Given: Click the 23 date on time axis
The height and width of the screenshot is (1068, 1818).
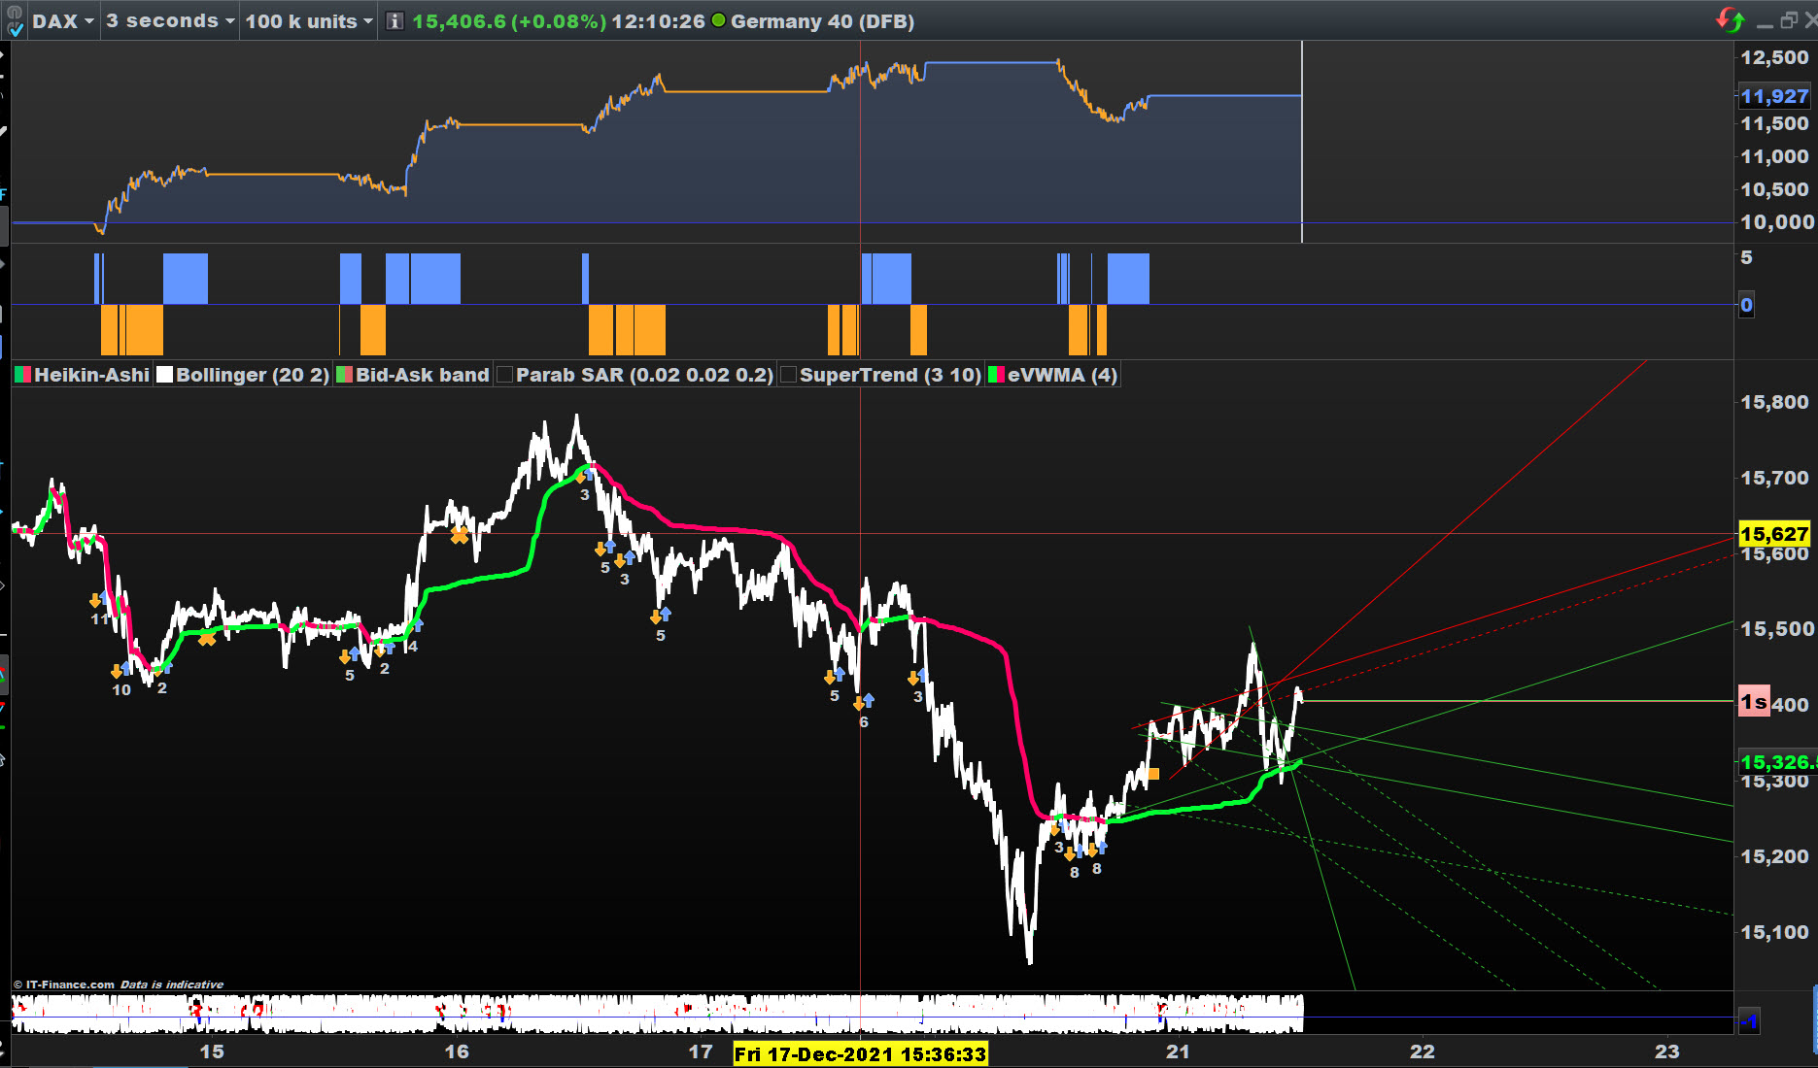Looking at the screenshot, I should click(x=1667, y=1051).
